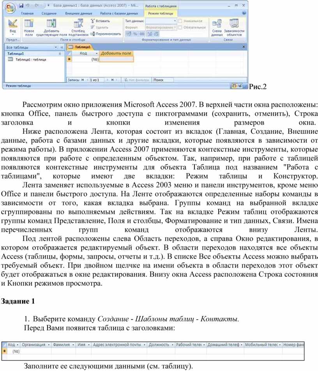Click the Удалить command

tap(99, 28)
